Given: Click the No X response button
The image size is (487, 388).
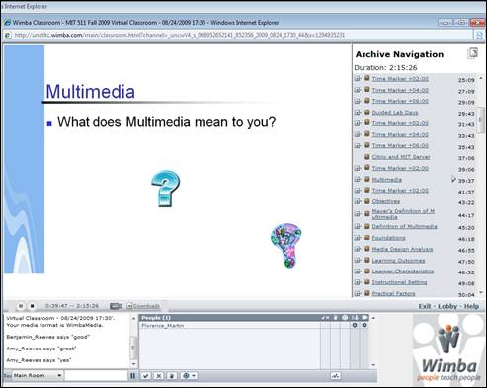Looking at the screenshot, I should [158, 376].
